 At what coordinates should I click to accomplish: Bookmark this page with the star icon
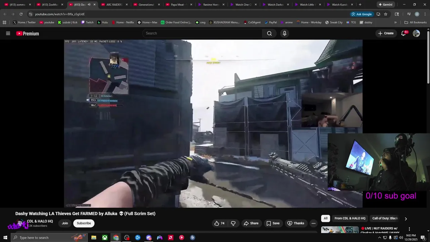pos(386,14)
